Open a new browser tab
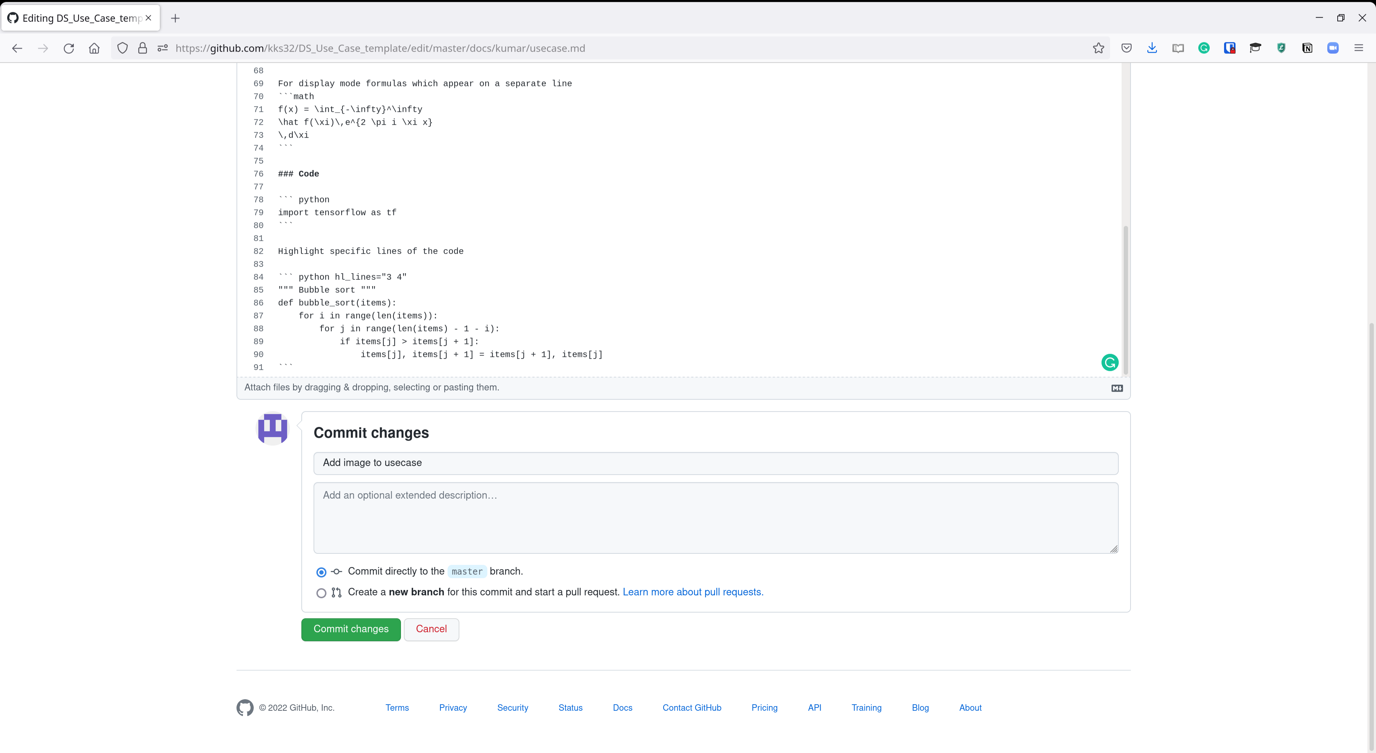Viewport: 1376px width, 753px height. pyautogui.click(x=175, y=18)
